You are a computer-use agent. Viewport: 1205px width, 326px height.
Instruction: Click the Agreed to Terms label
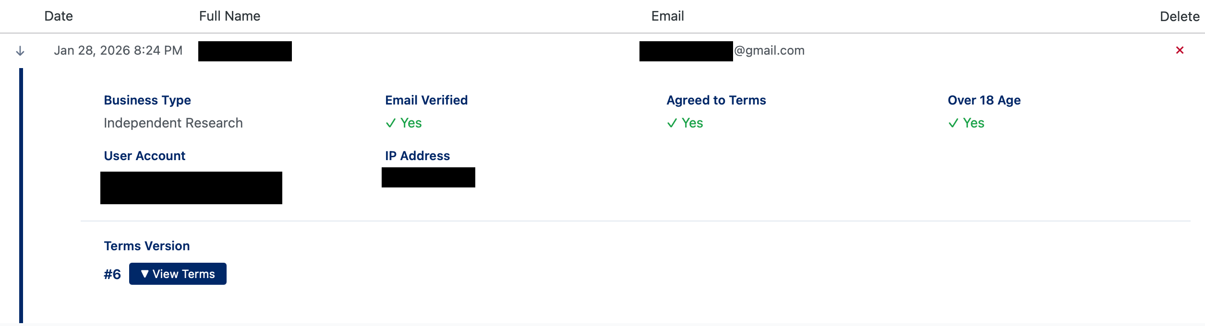click(716, 100)
